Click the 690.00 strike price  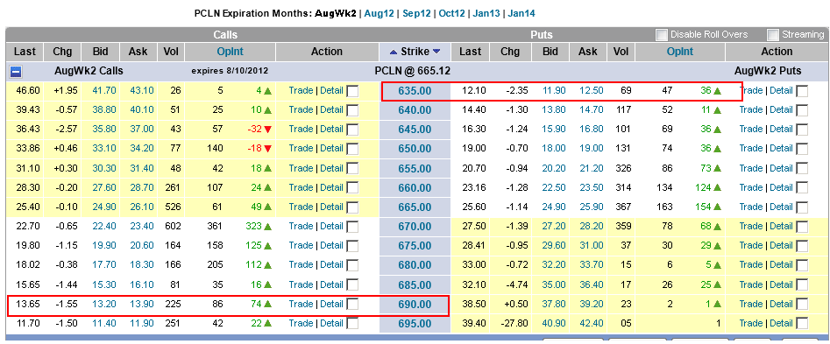point(415,305)
